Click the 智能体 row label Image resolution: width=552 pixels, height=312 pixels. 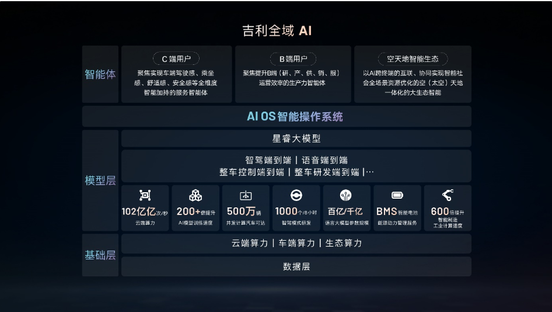(100, 75)
